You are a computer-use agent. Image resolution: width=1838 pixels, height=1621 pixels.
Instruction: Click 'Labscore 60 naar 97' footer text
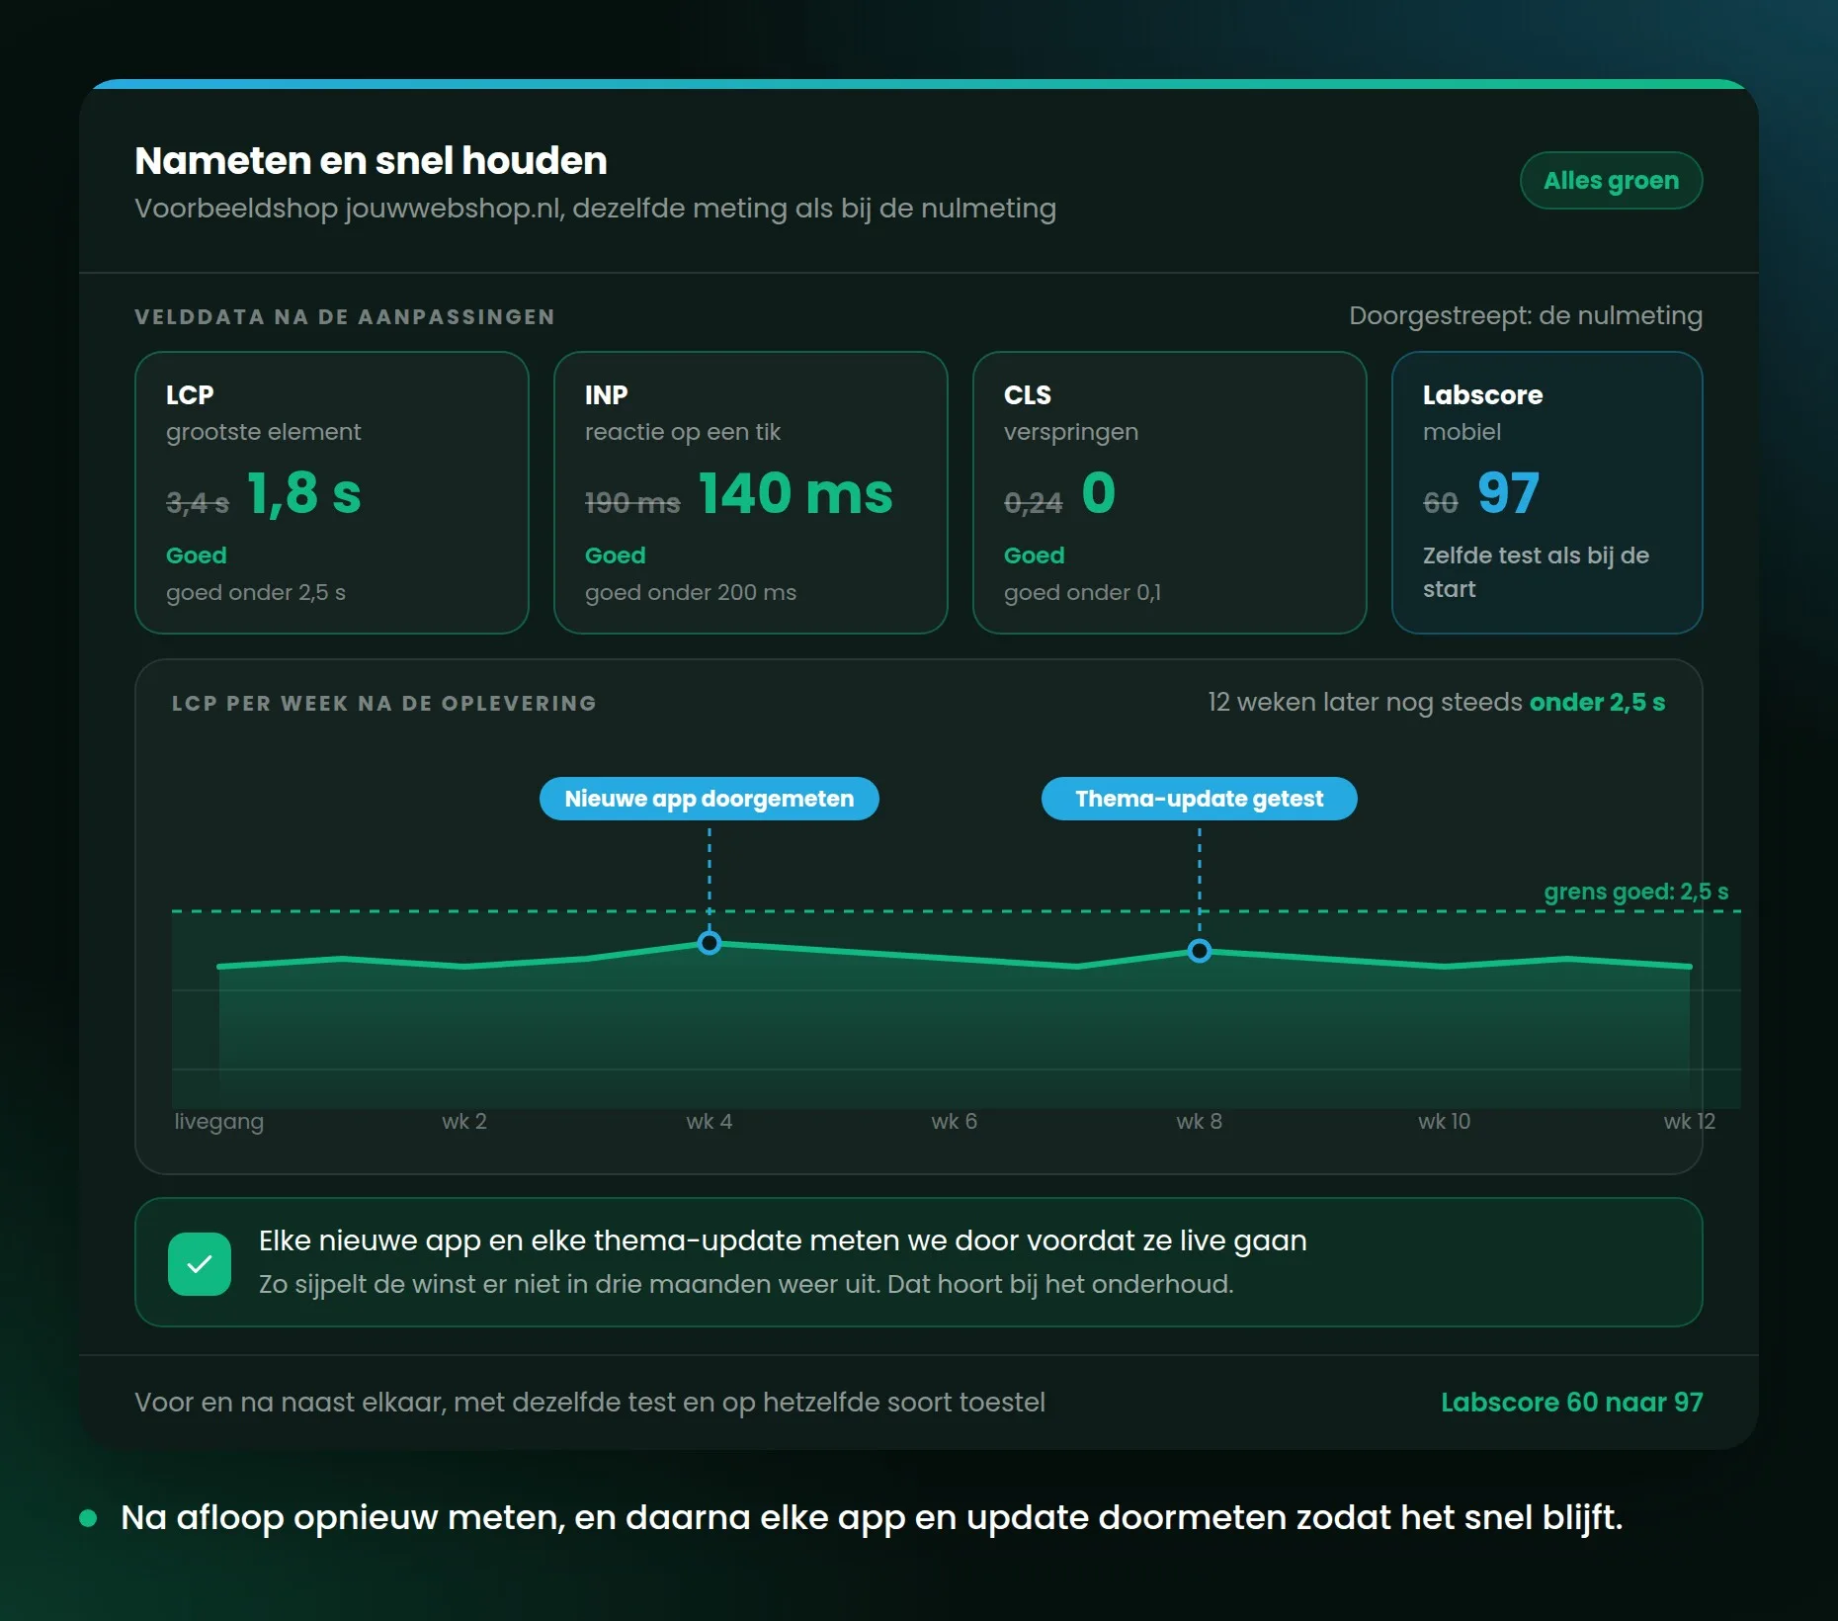[1571, 1402]
